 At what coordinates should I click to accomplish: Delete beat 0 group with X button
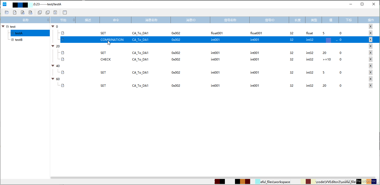pos(371,26)
